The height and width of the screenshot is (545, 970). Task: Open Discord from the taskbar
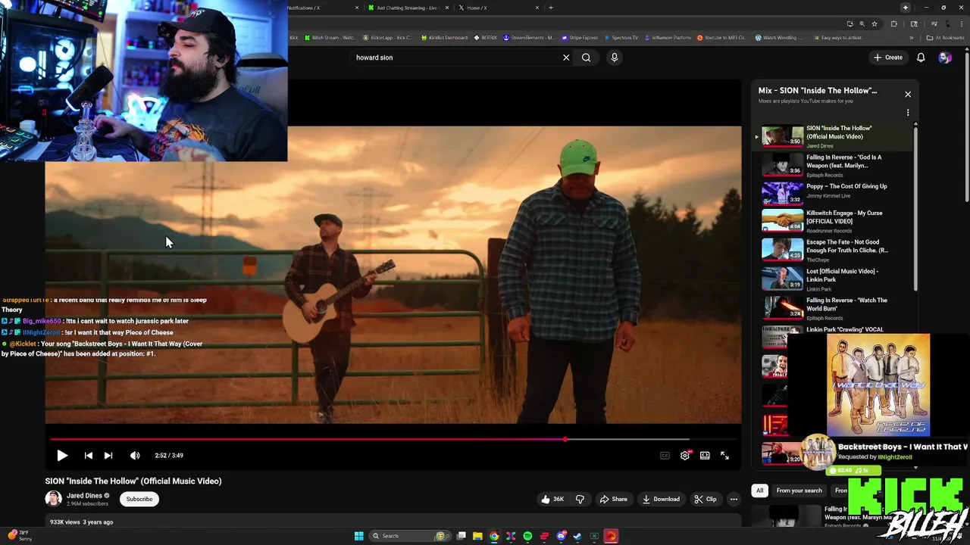[561, 536]
